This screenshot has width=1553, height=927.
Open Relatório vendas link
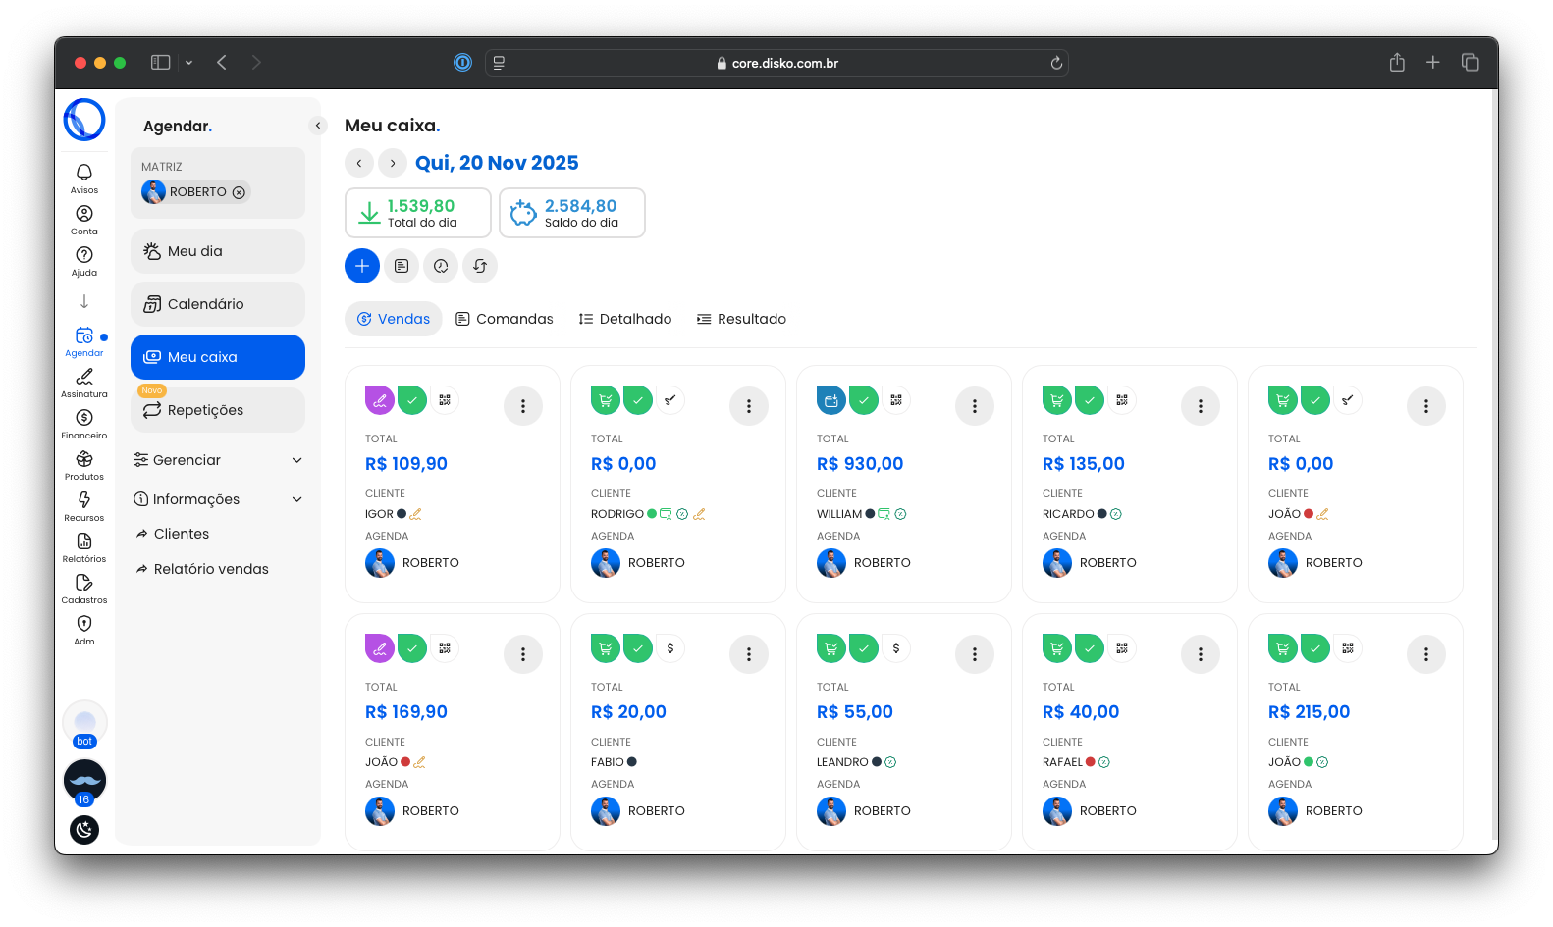[202, 569]
